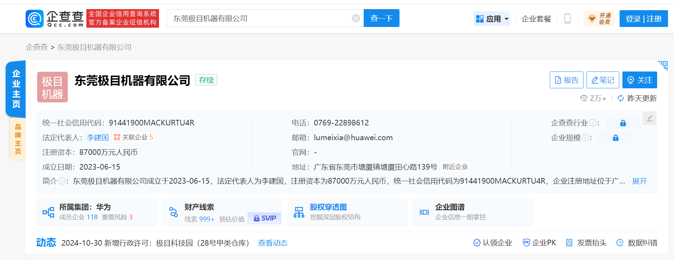Open the 股权穿透图 equity chart
The height and width of the screenshot is (260, 674).
[x=328, y=207]
